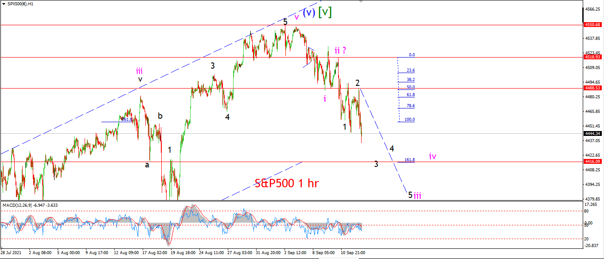Select the '3 Sep 12:00' time axis label

pos(294,252)
